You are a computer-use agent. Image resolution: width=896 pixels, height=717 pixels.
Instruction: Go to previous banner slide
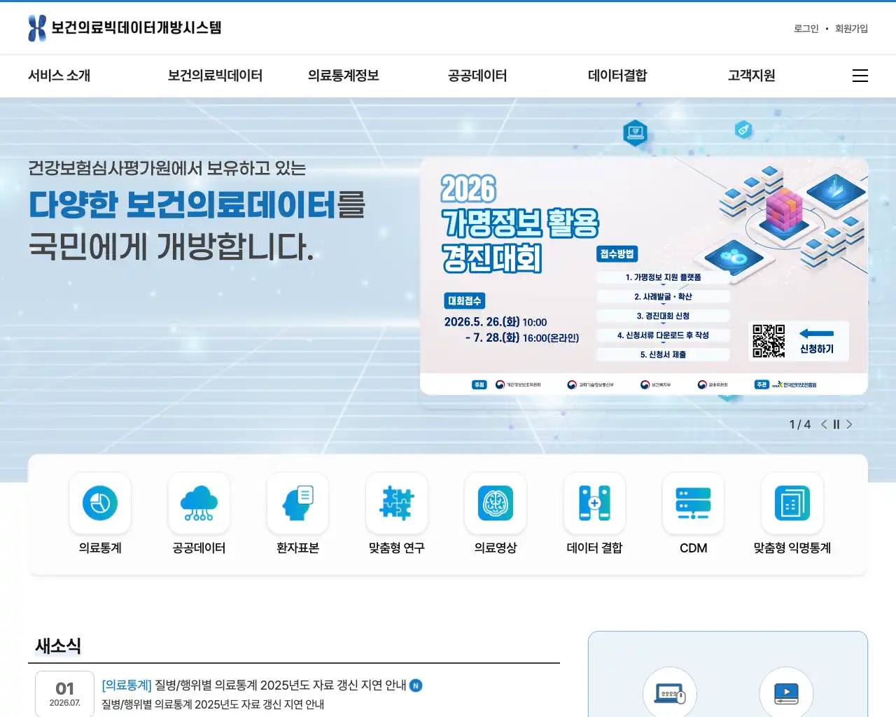(x=824, y=424)
